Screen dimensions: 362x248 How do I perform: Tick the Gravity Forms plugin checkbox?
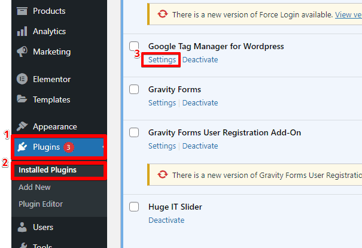point(134,89)
